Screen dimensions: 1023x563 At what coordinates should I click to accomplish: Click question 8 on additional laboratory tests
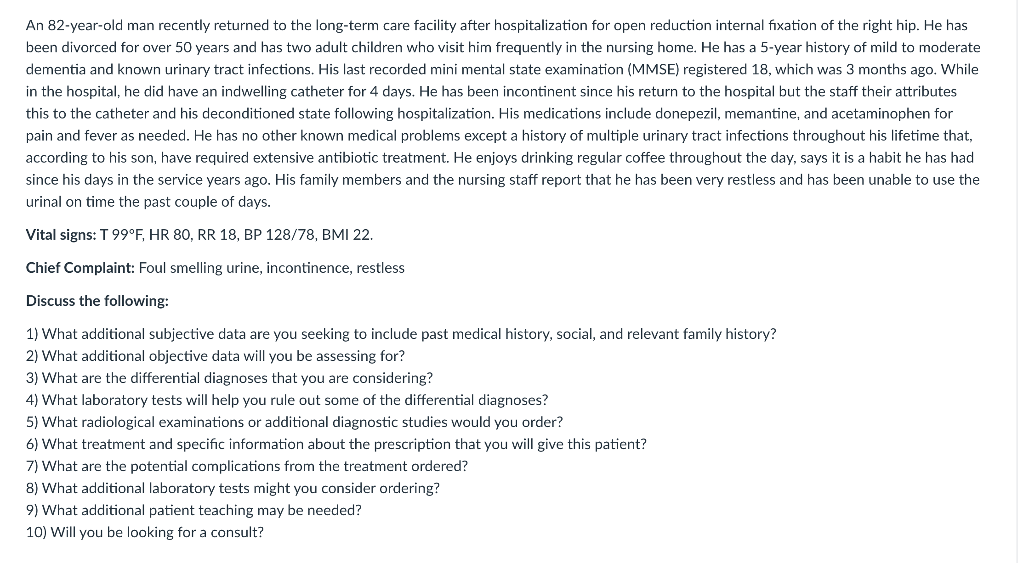point(233,488)
